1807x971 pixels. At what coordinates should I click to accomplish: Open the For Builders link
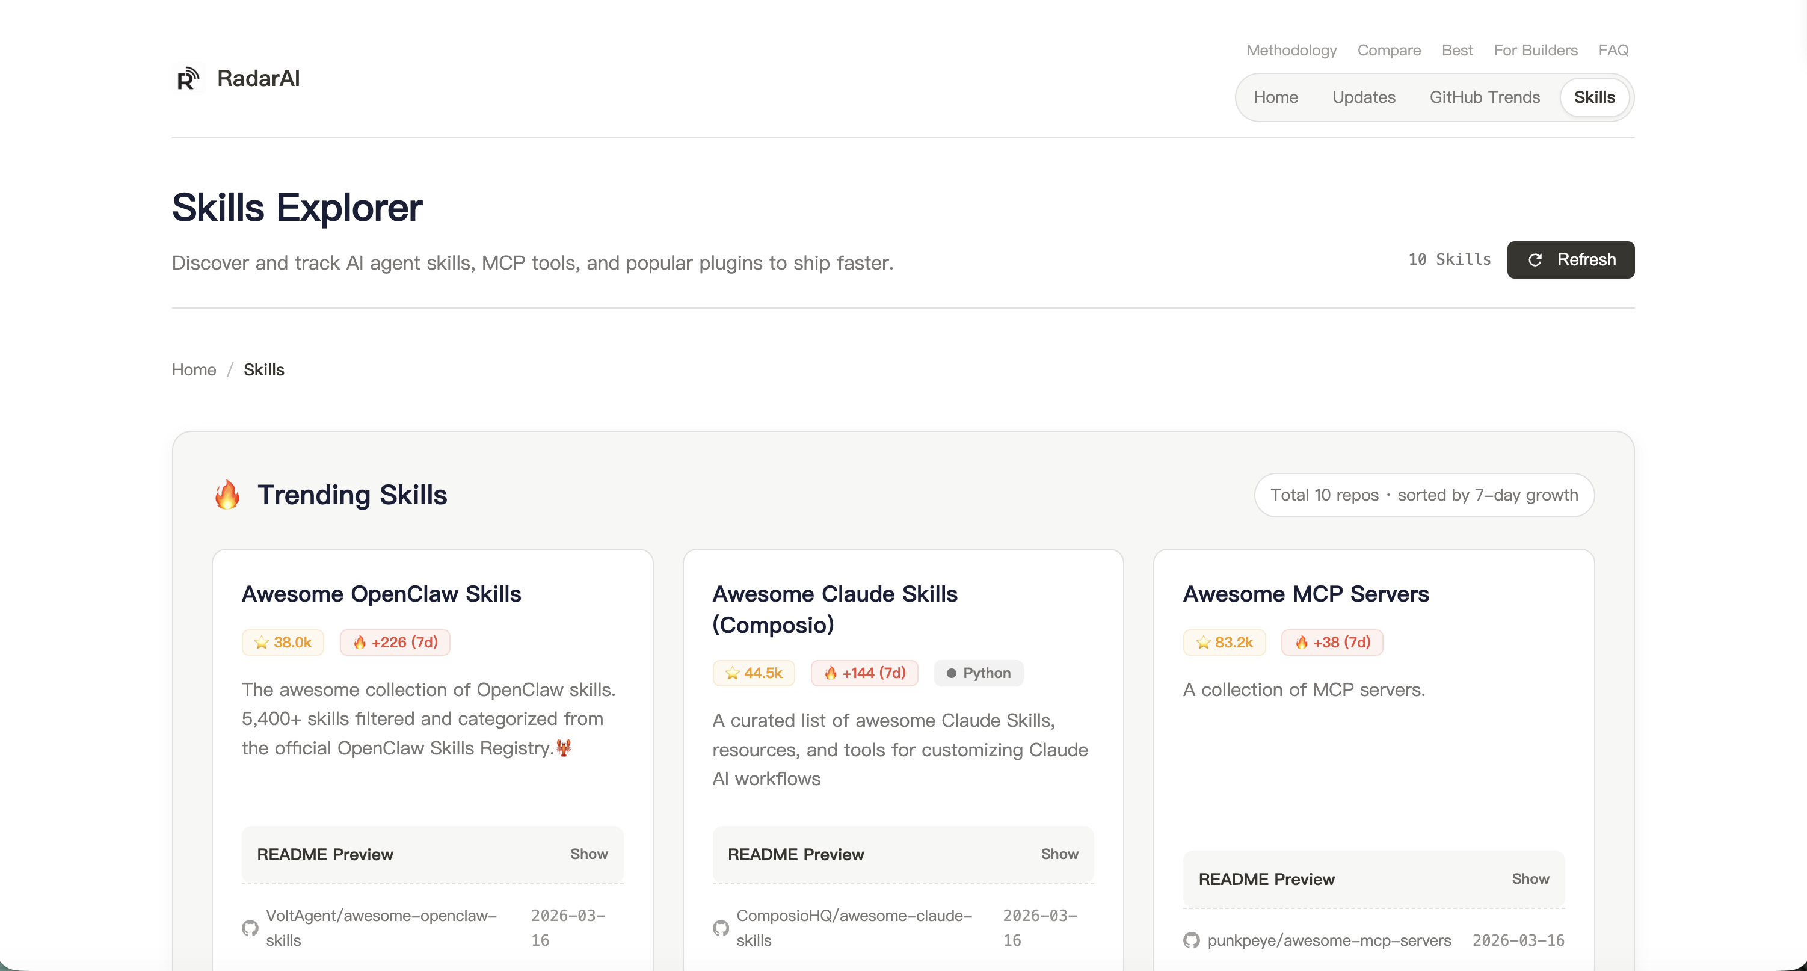pos(1535,50)
